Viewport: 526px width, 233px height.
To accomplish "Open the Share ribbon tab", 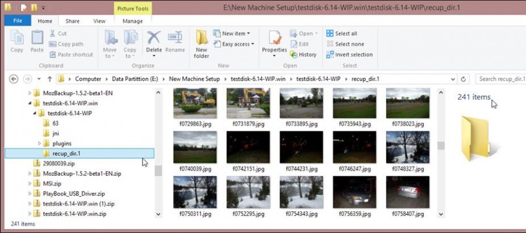I will point(72,21).
